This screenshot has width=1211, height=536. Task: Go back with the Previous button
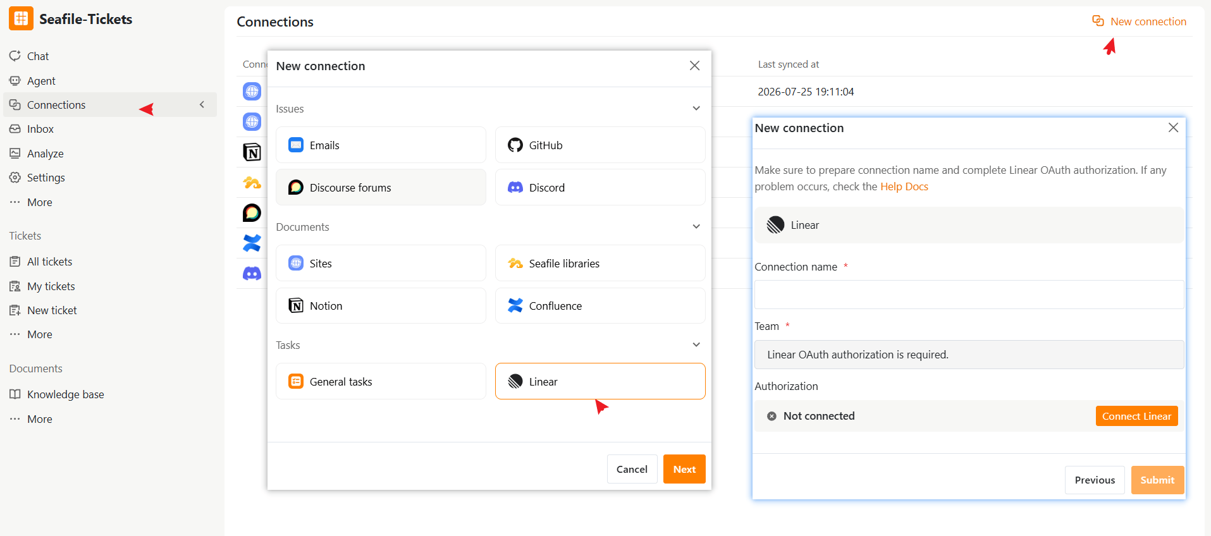pos(1095,480)
